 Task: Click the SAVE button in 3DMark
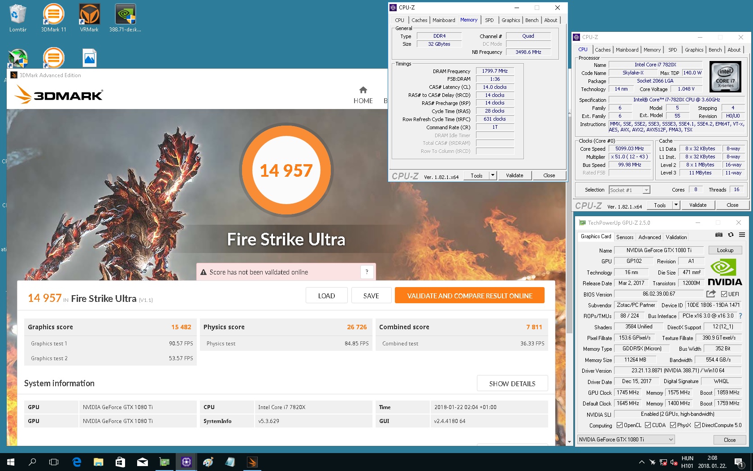click(371, 296)
